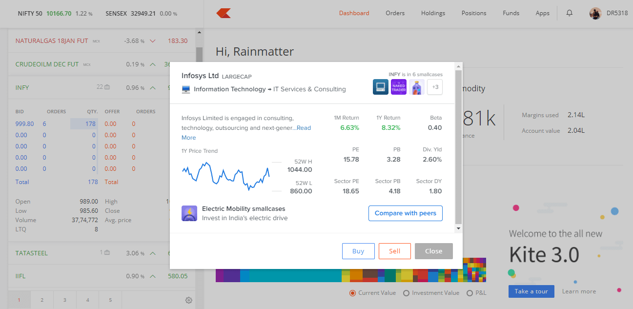Click the dialog scrollbar thumb
Screen dimensions: 633x309
coord(458,146)
